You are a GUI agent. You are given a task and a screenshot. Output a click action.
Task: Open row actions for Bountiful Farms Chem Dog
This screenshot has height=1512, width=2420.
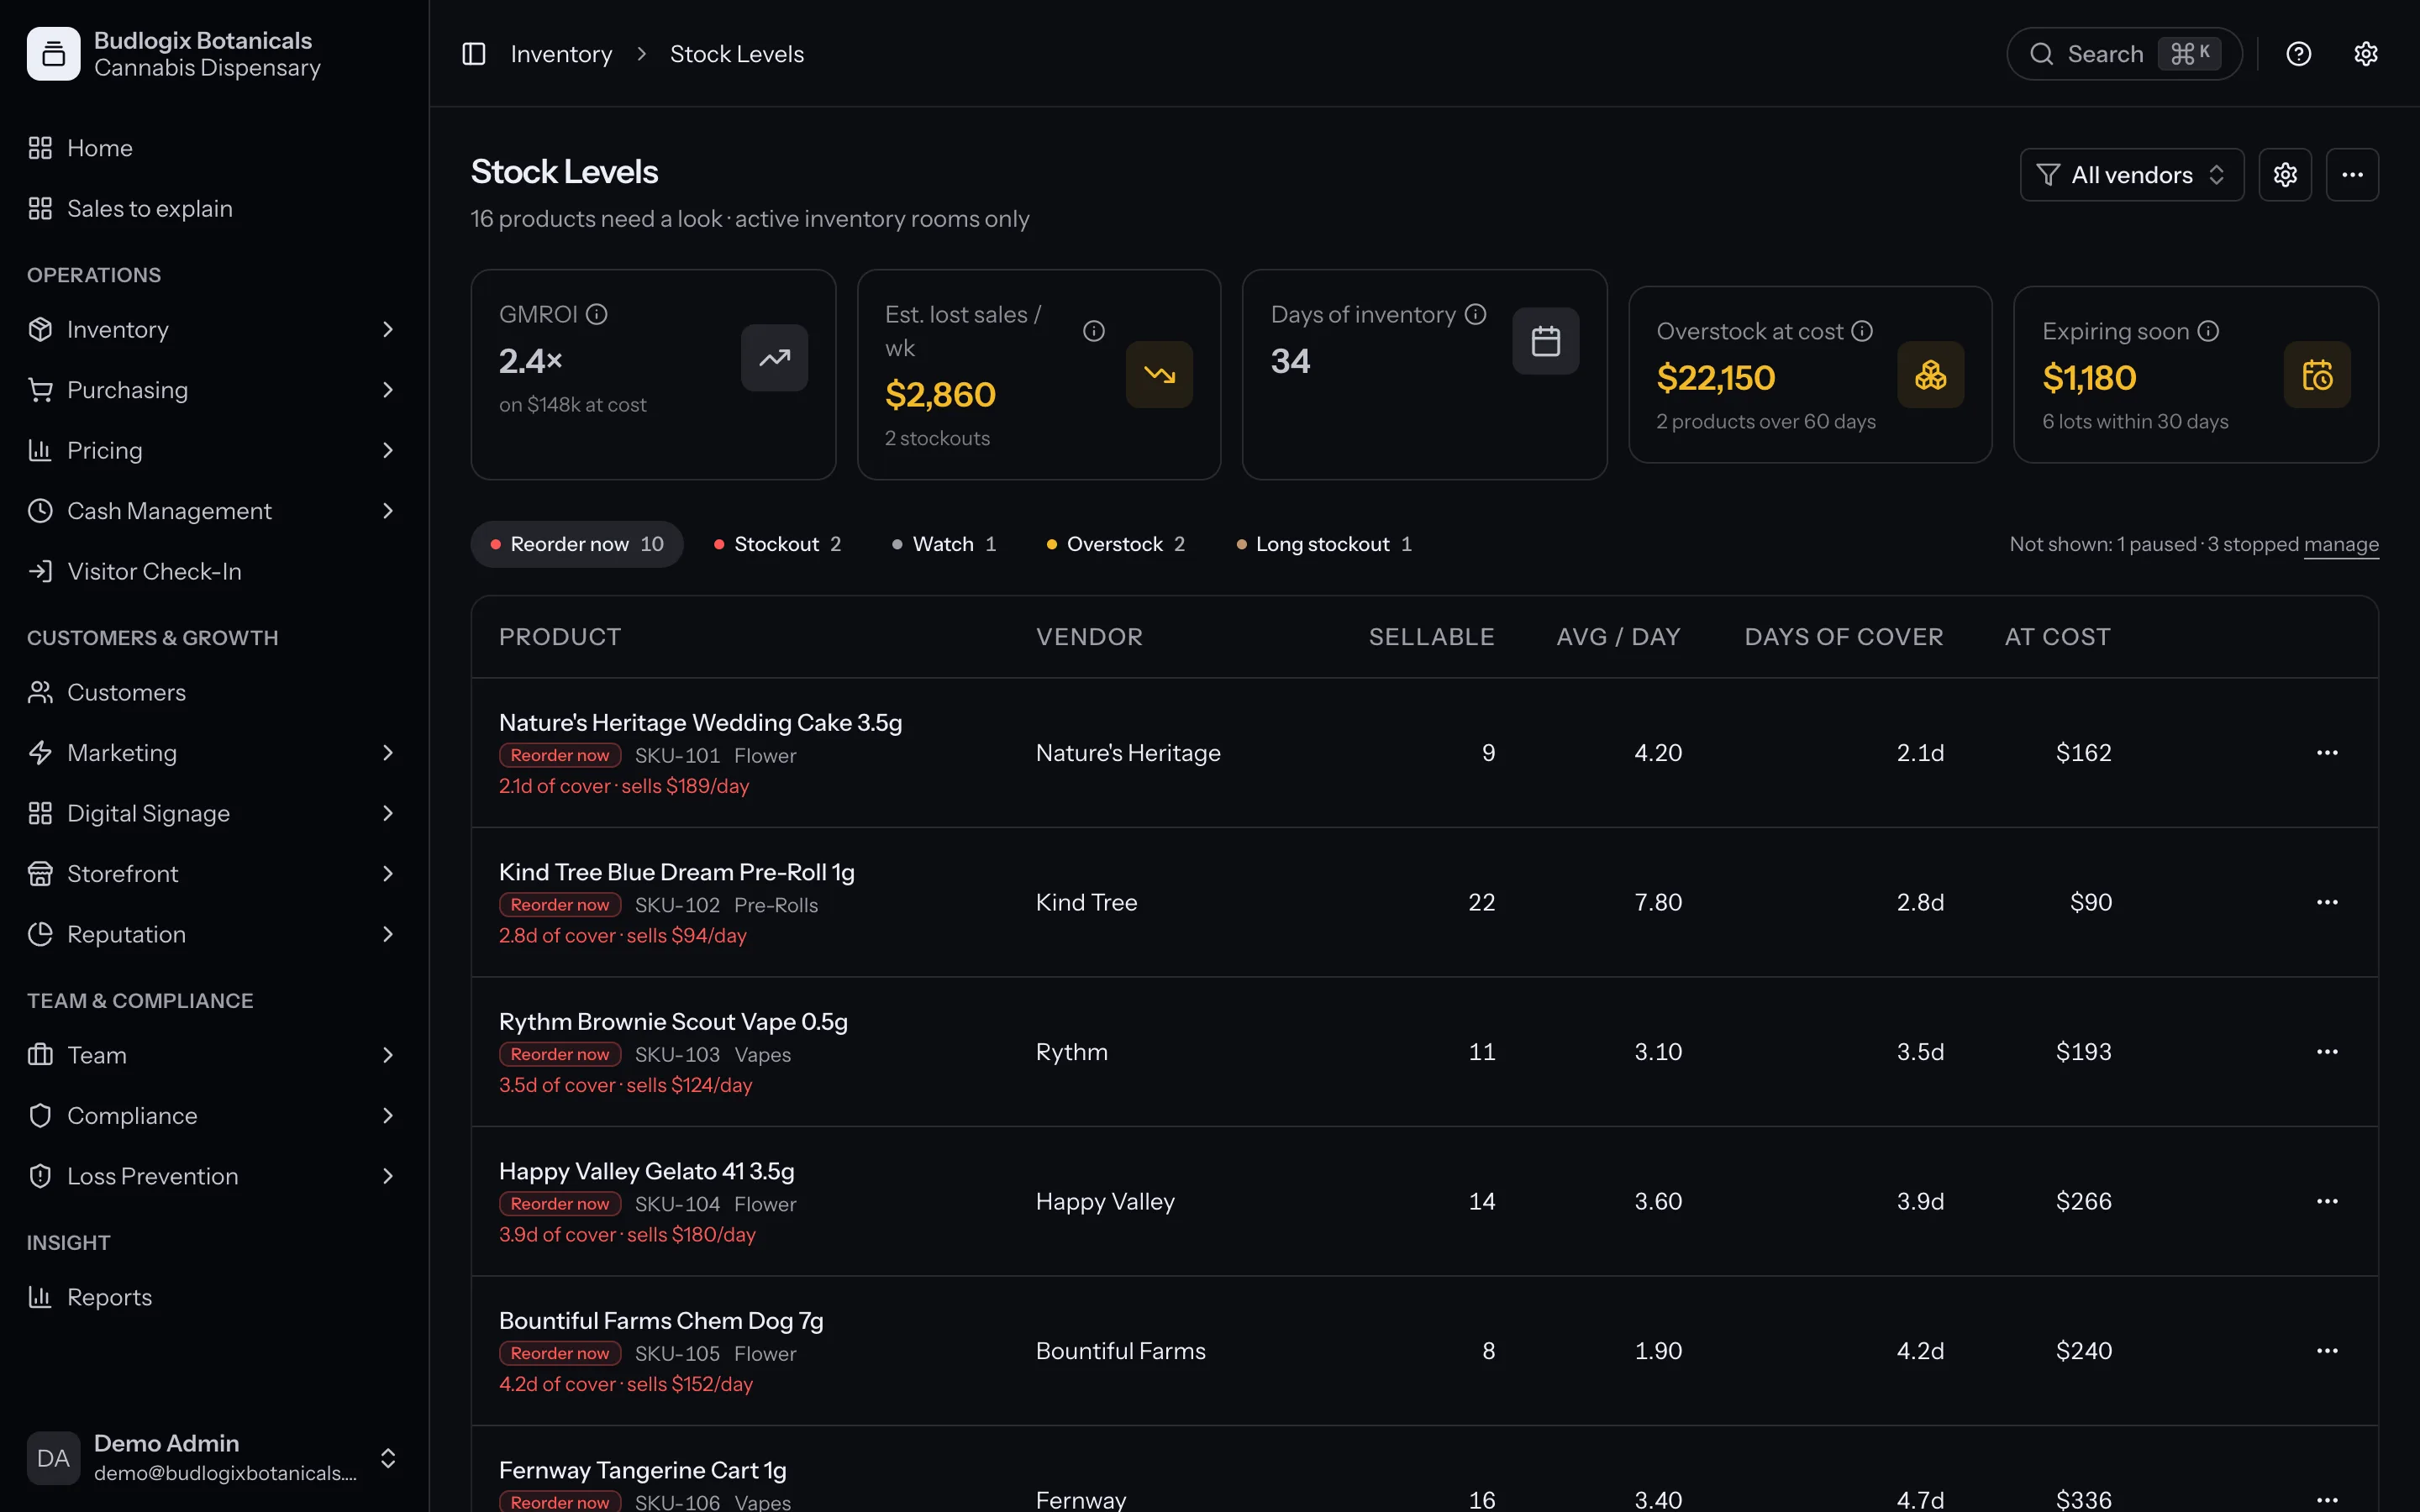click(x=2327, y=1351)
